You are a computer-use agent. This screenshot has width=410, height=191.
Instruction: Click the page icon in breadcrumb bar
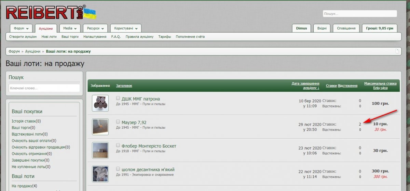(x=397, y=51)
